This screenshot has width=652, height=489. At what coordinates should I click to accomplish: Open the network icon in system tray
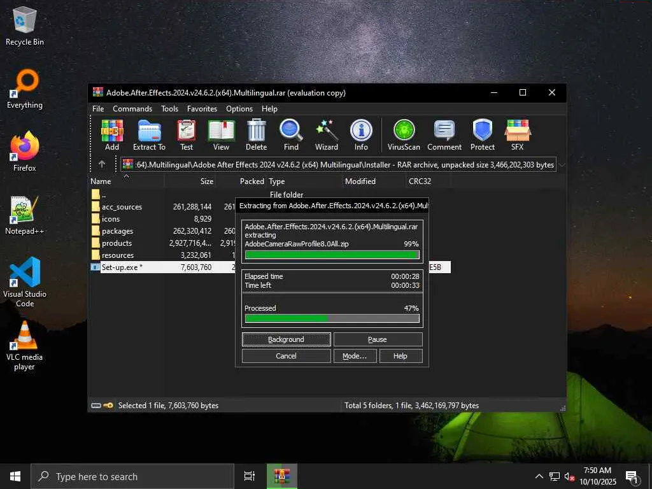[x=555, y=476]
